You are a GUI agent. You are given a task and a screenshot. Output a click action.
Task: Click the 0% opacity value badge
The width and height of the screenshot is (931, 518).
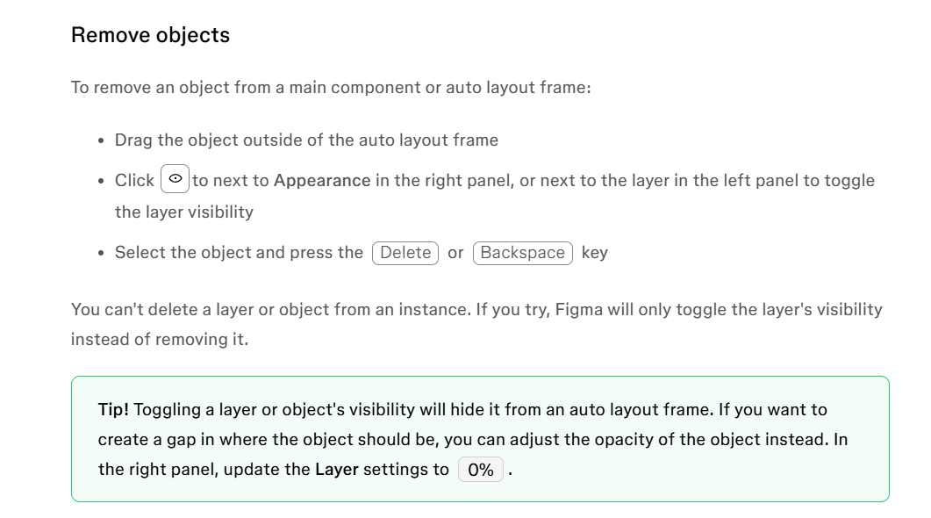pyautogui.click(x=481, y=470)
